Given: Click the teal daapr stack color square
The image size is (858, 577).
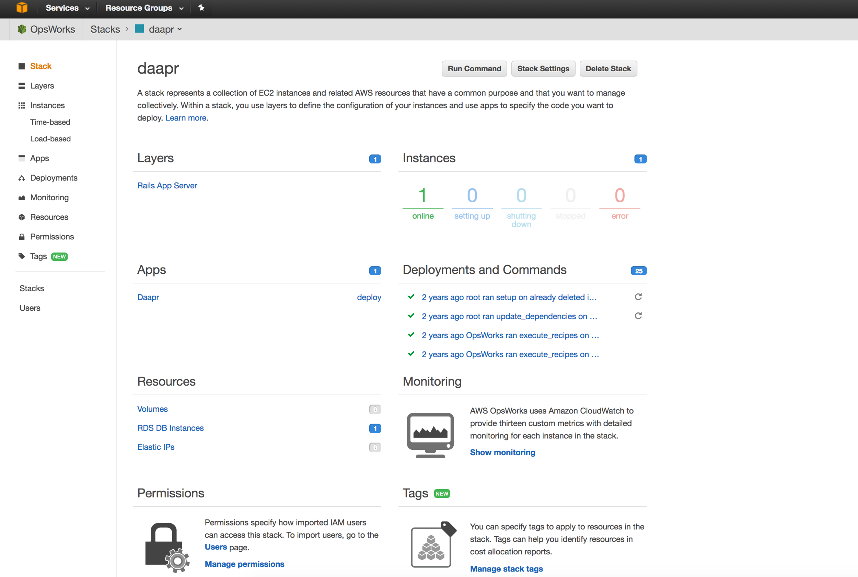Looking at the screenshot, I should point(139,29).
